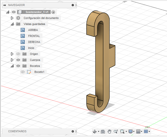
Task: Select the Sostenedor_1 v1 root component
Action: click(x=37, y=12)
